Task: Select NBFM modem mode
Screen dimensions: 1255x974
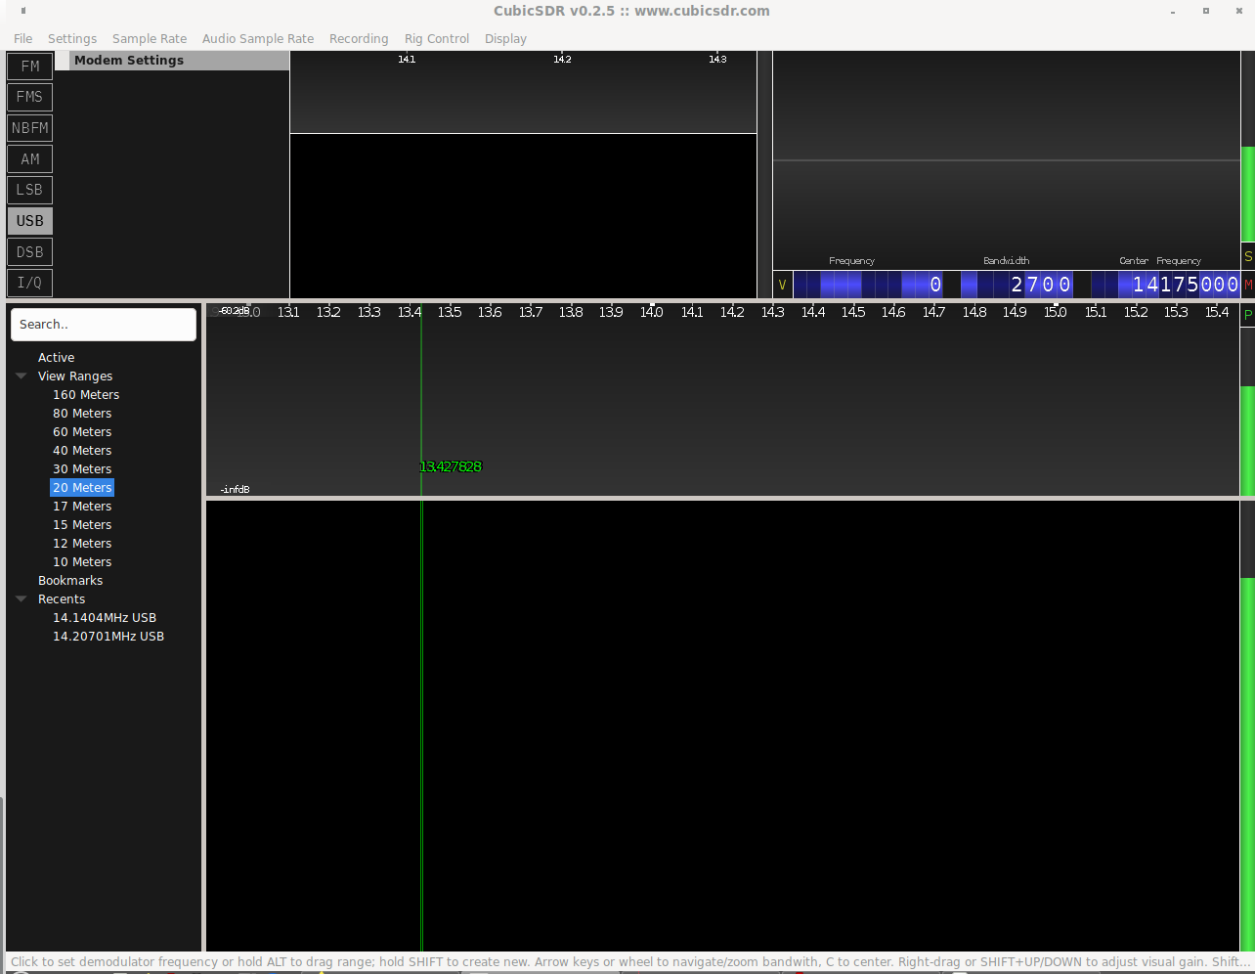Action: [30, 128]
